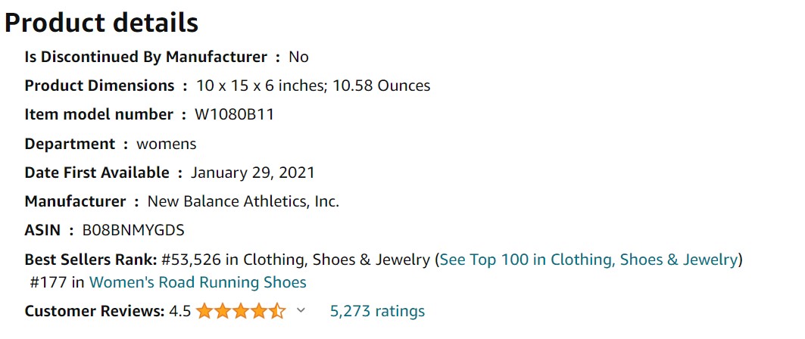The height and width of the screenshot is (339, 805).
Task: Click the first orange star
Action: [204, 311]
